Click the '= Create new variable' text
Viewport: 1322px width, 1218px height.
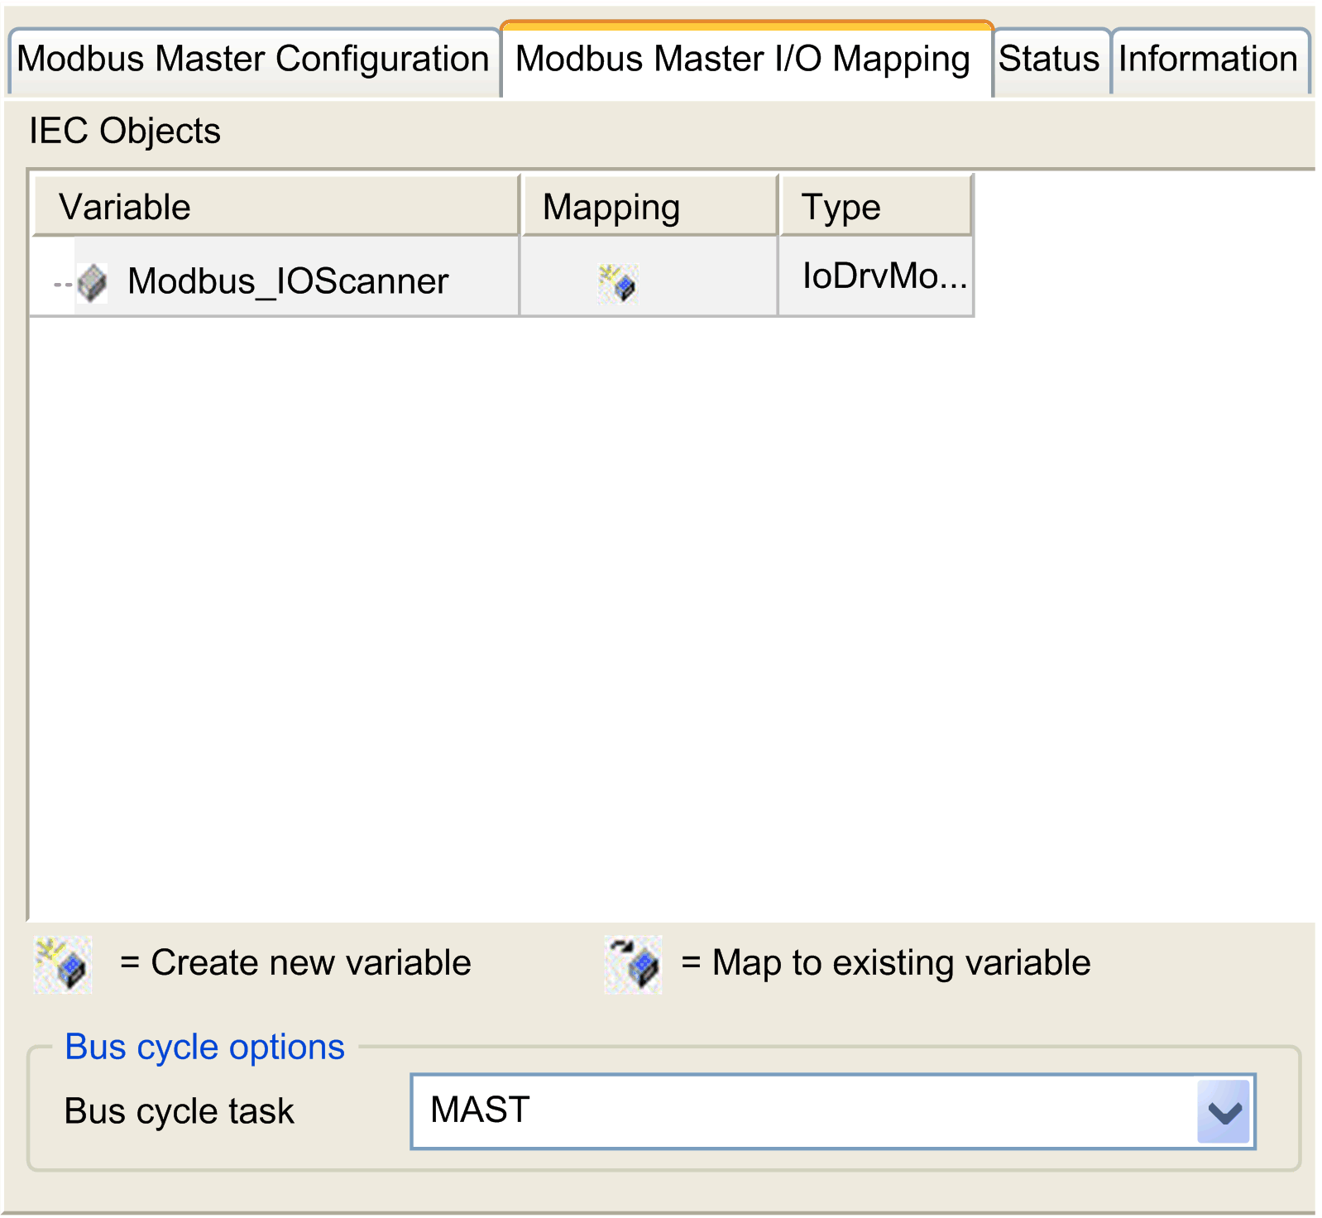click(x=295, y=963)
